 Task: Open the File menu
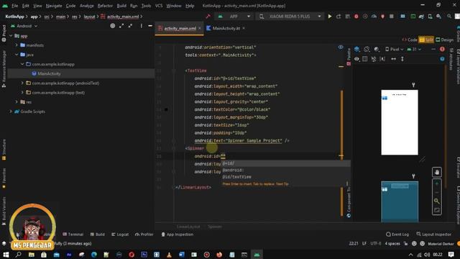14,6
